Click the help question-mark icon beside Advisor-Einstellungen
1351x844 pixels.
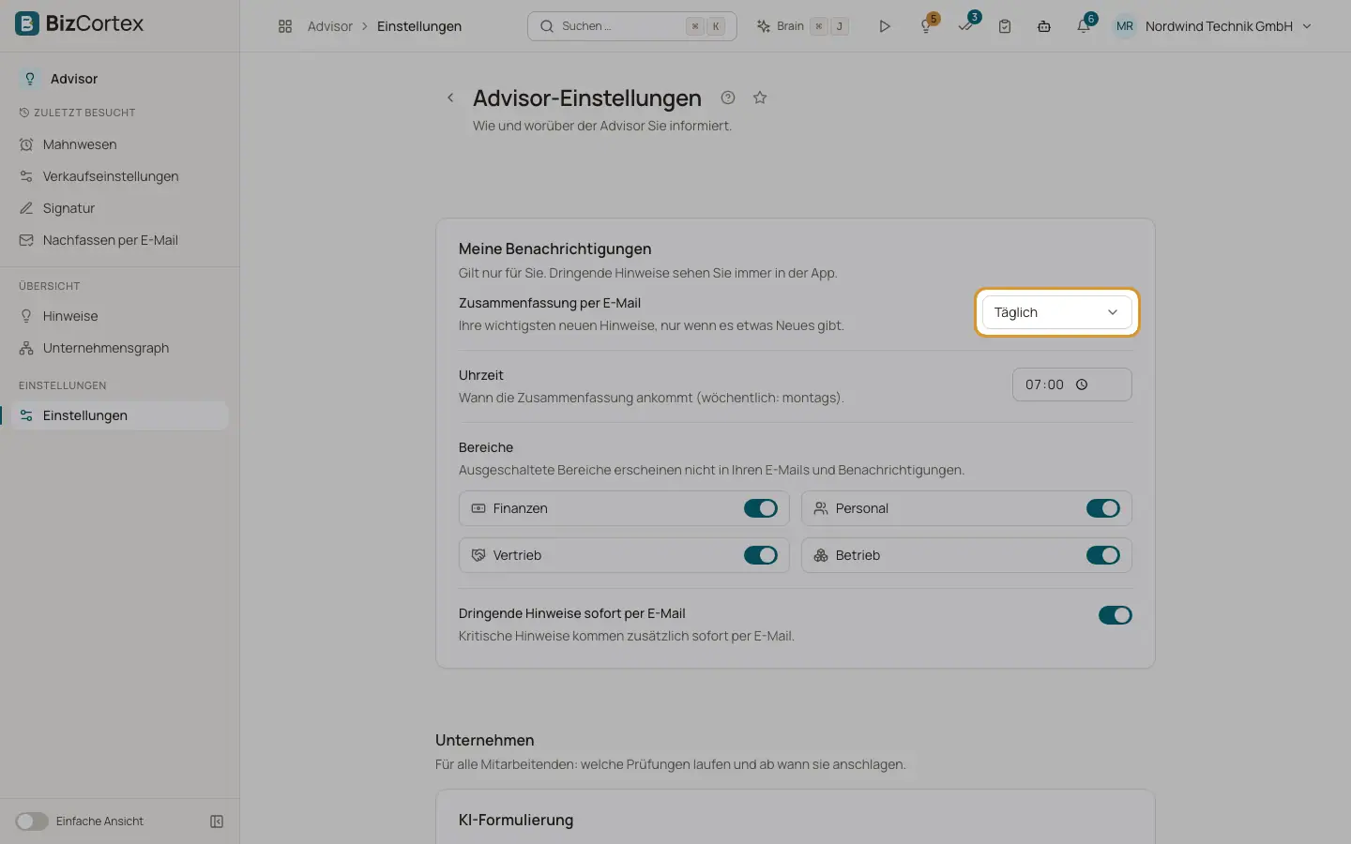click(728, 98)
